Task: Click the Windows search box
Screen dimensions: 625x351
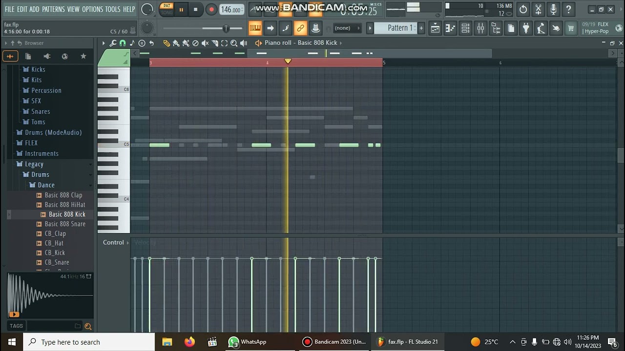Action: [x=89, y=342]
